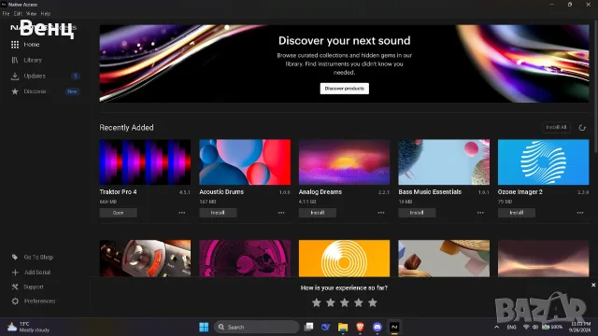Image resolution: width=598 pixels, height=336 pixels.
Task: Open Traktor Pro 4
Action: [119, 213]
